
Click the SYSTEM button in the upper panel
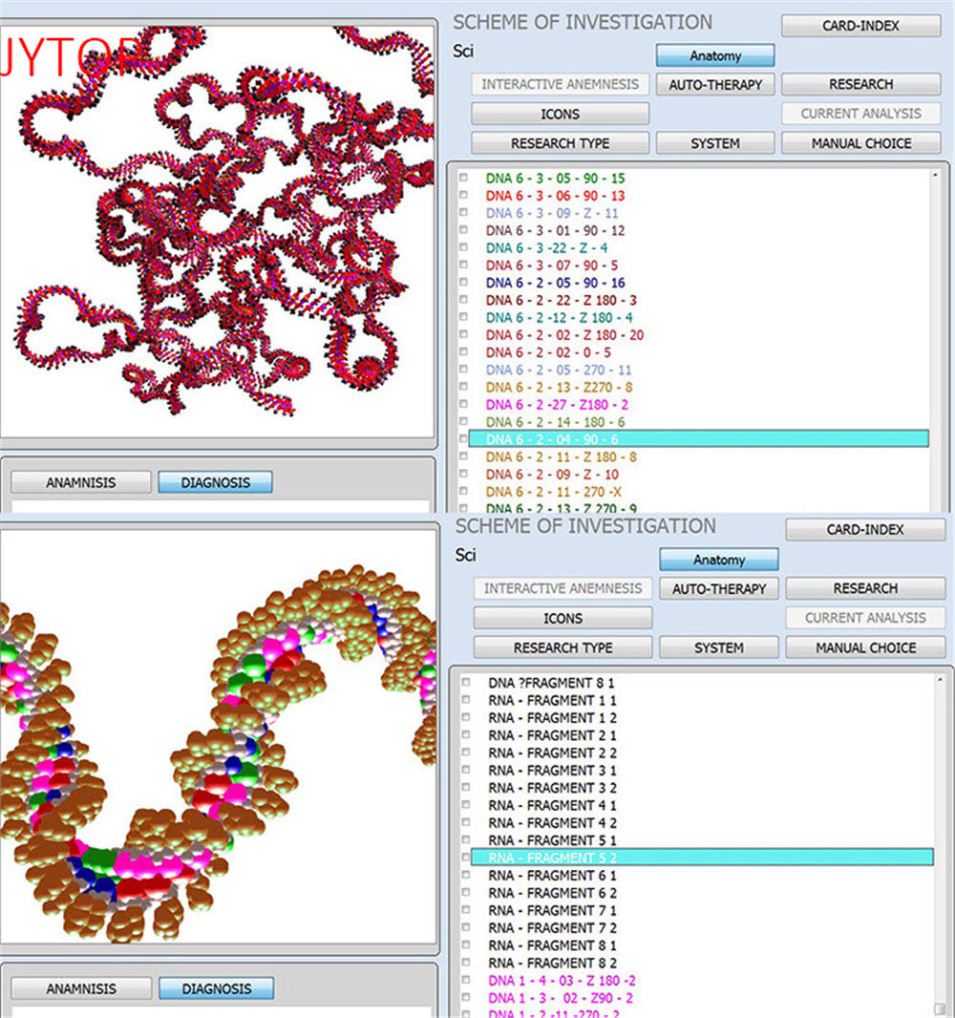[x=714, y=143]
